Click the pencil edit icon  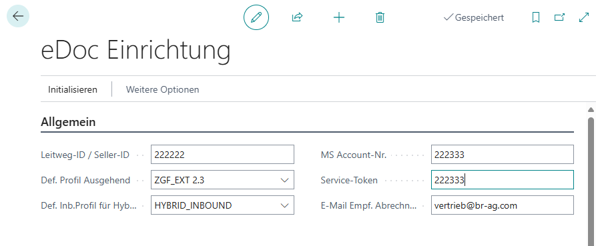tap(256, 17)
